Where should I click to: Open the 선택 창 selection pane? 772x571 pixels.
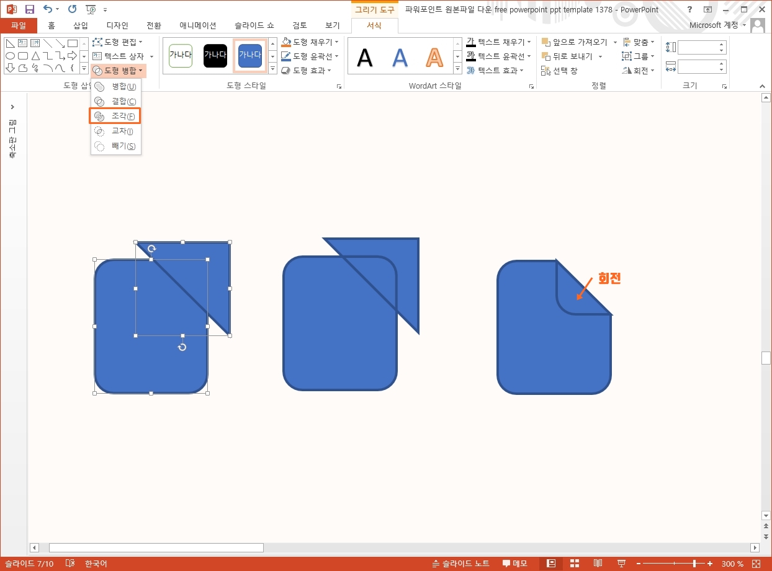[559, 71]
